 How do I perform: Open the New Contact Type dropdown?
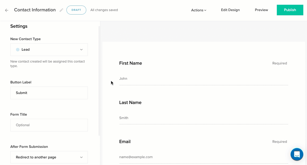coord(49,49)
